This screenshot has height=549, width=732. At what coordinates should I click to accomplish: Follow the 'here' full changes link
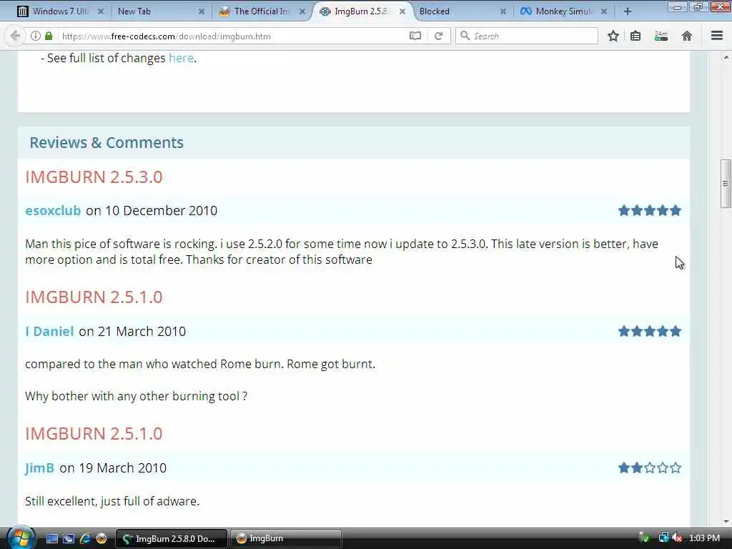(181, 58)
